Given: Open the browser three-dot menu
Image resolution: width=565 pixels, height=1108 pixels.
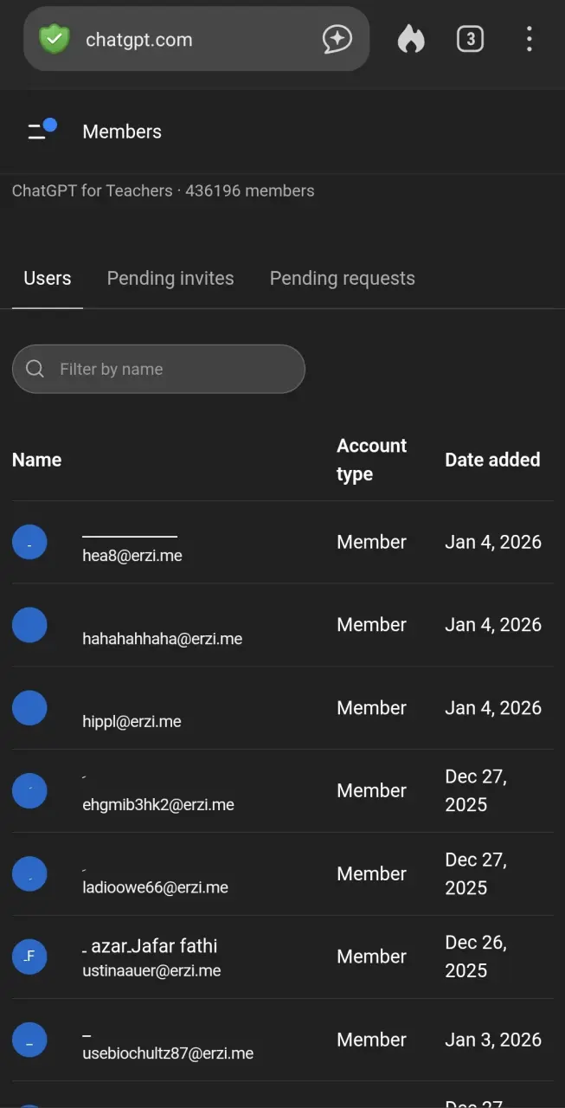Looking at the screenshot, I should coord(529,39).
